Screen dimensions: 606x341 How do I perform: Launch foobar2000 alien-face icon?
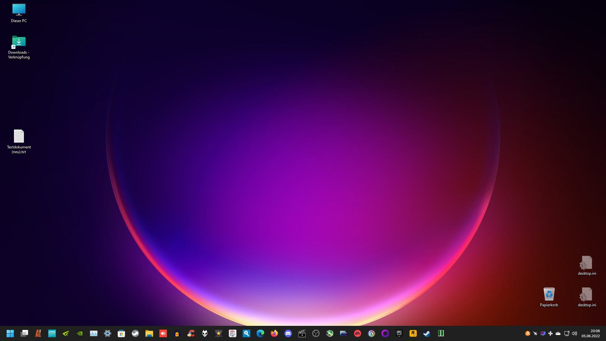pos(205,333)
